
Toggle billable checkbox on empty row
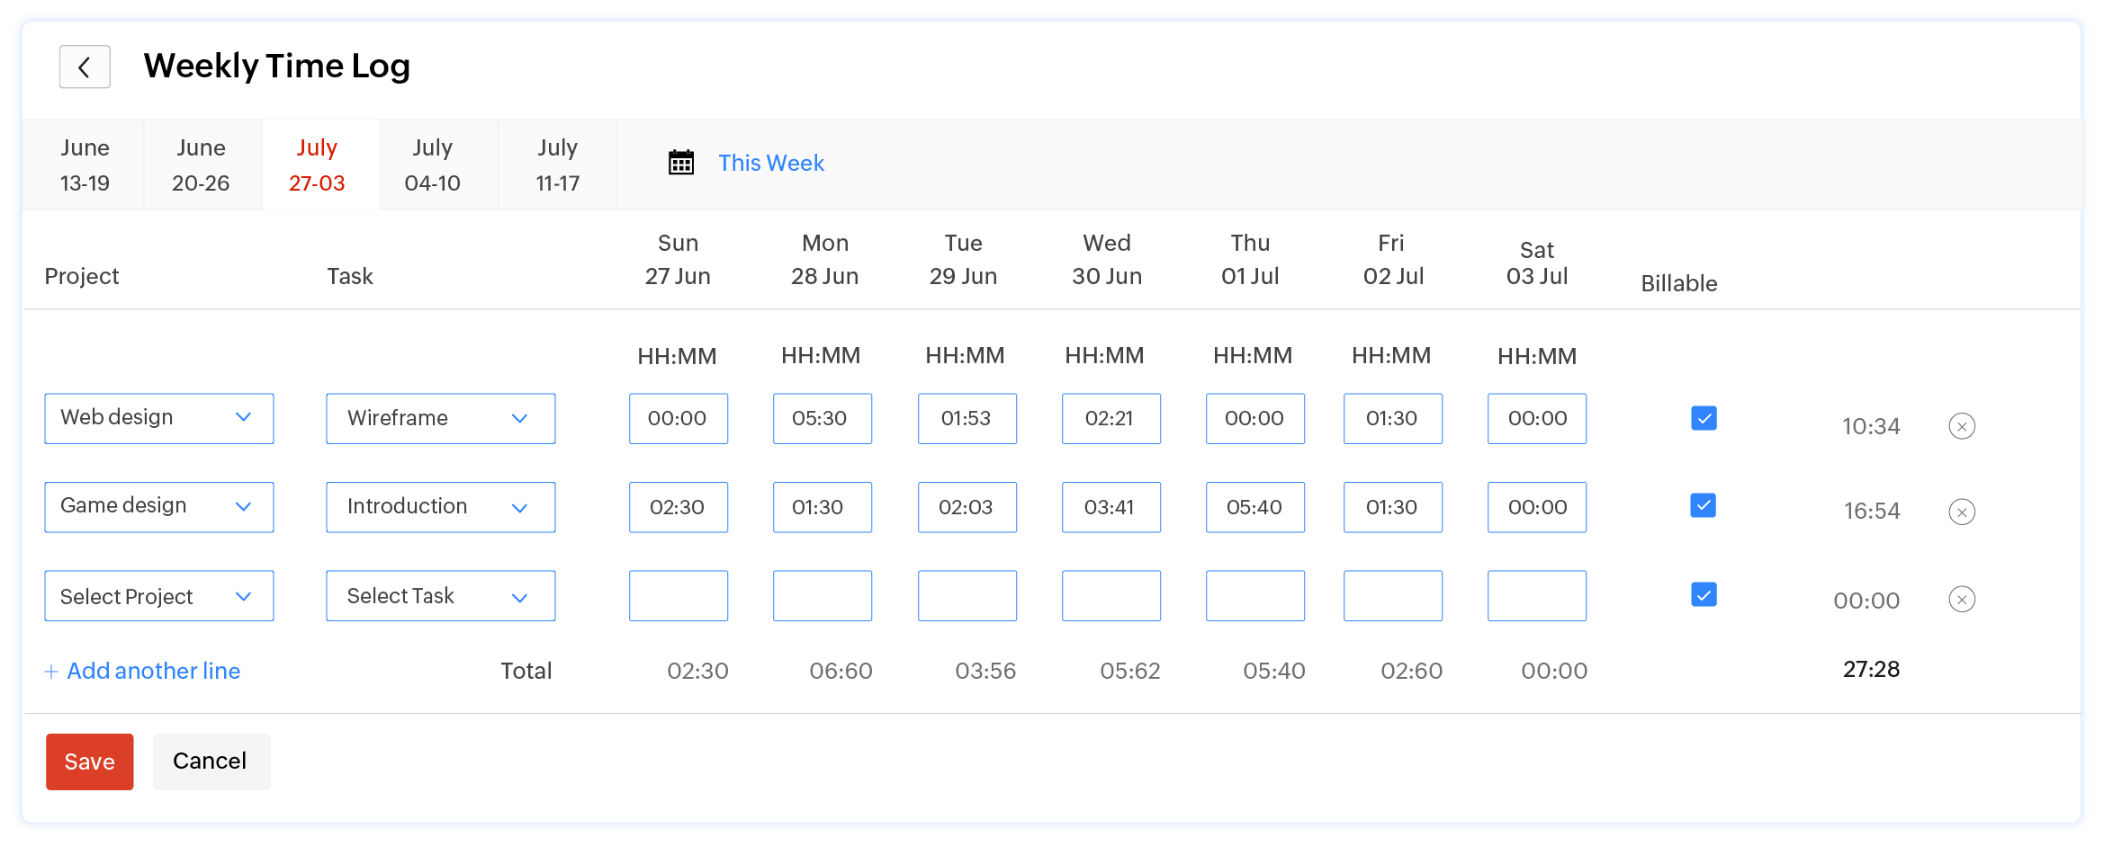tap(1704, 594)
